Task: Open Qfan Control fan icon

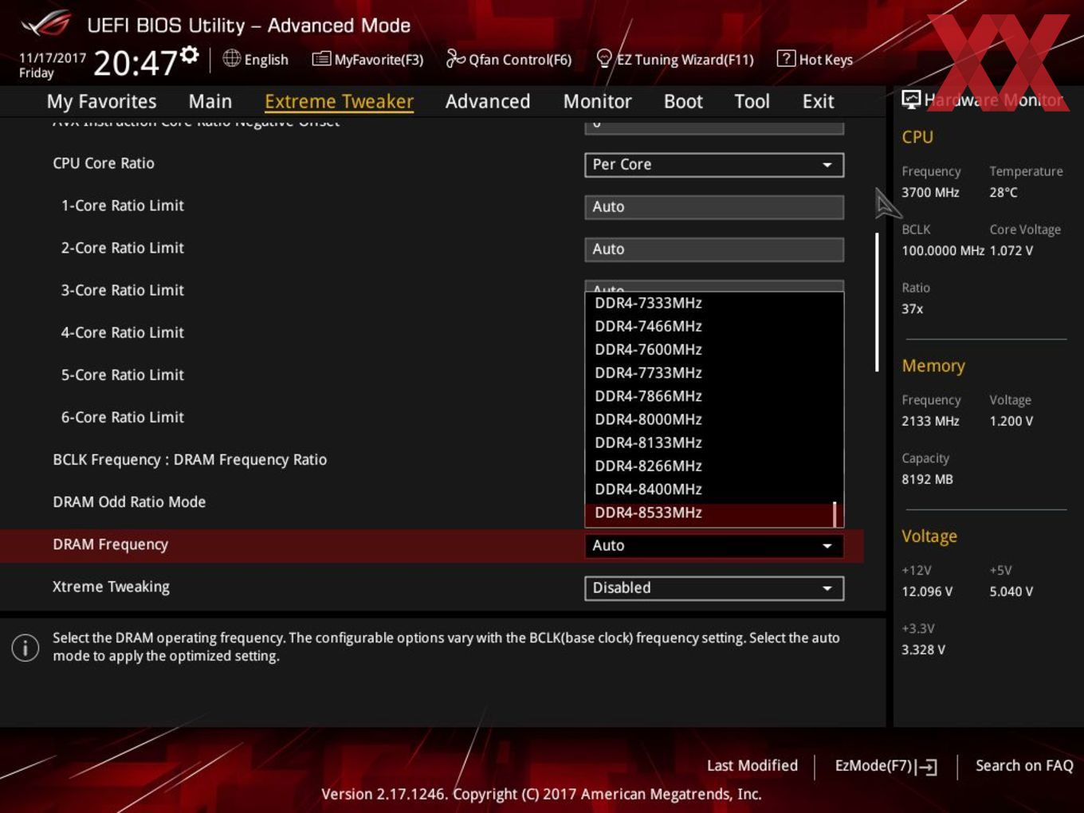Action: pyautogui.click(x=455, y=58)
